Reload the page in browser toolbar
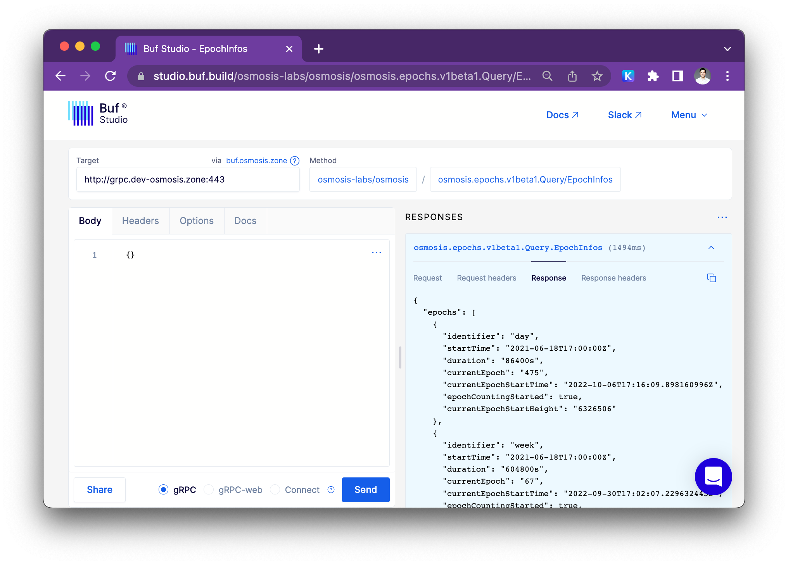This screenshot has width=788, height=565. click(111, 76)
